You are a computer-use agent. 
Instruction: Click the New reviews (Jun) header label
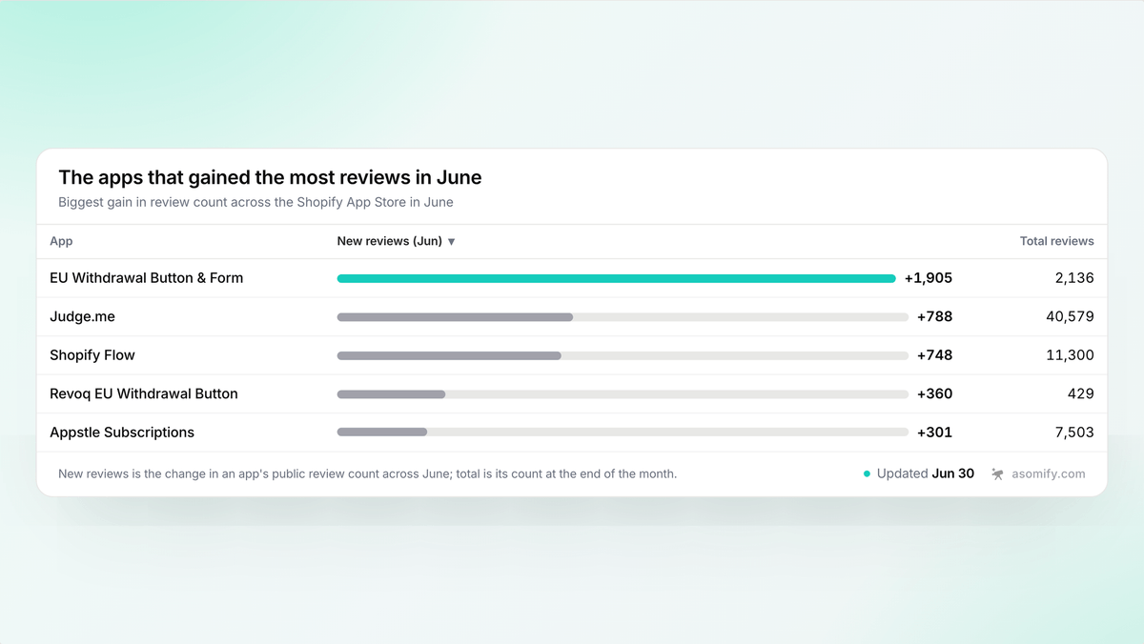pos(390,241)
